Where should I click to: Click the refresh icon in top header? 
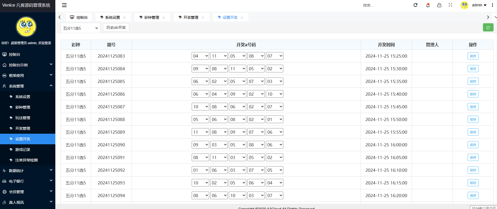tap(415, 5)
